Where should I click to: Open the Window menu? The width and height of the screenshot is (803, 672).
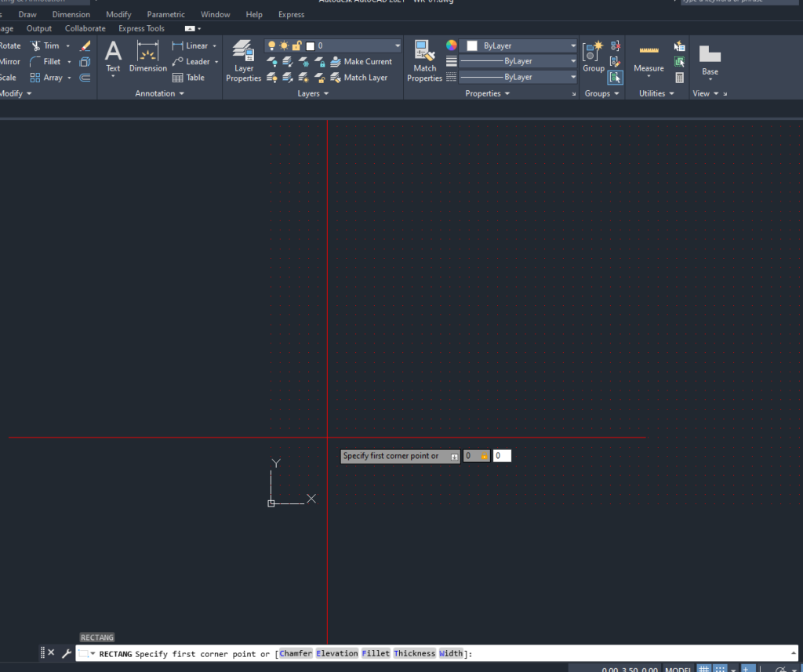[215, 14]
